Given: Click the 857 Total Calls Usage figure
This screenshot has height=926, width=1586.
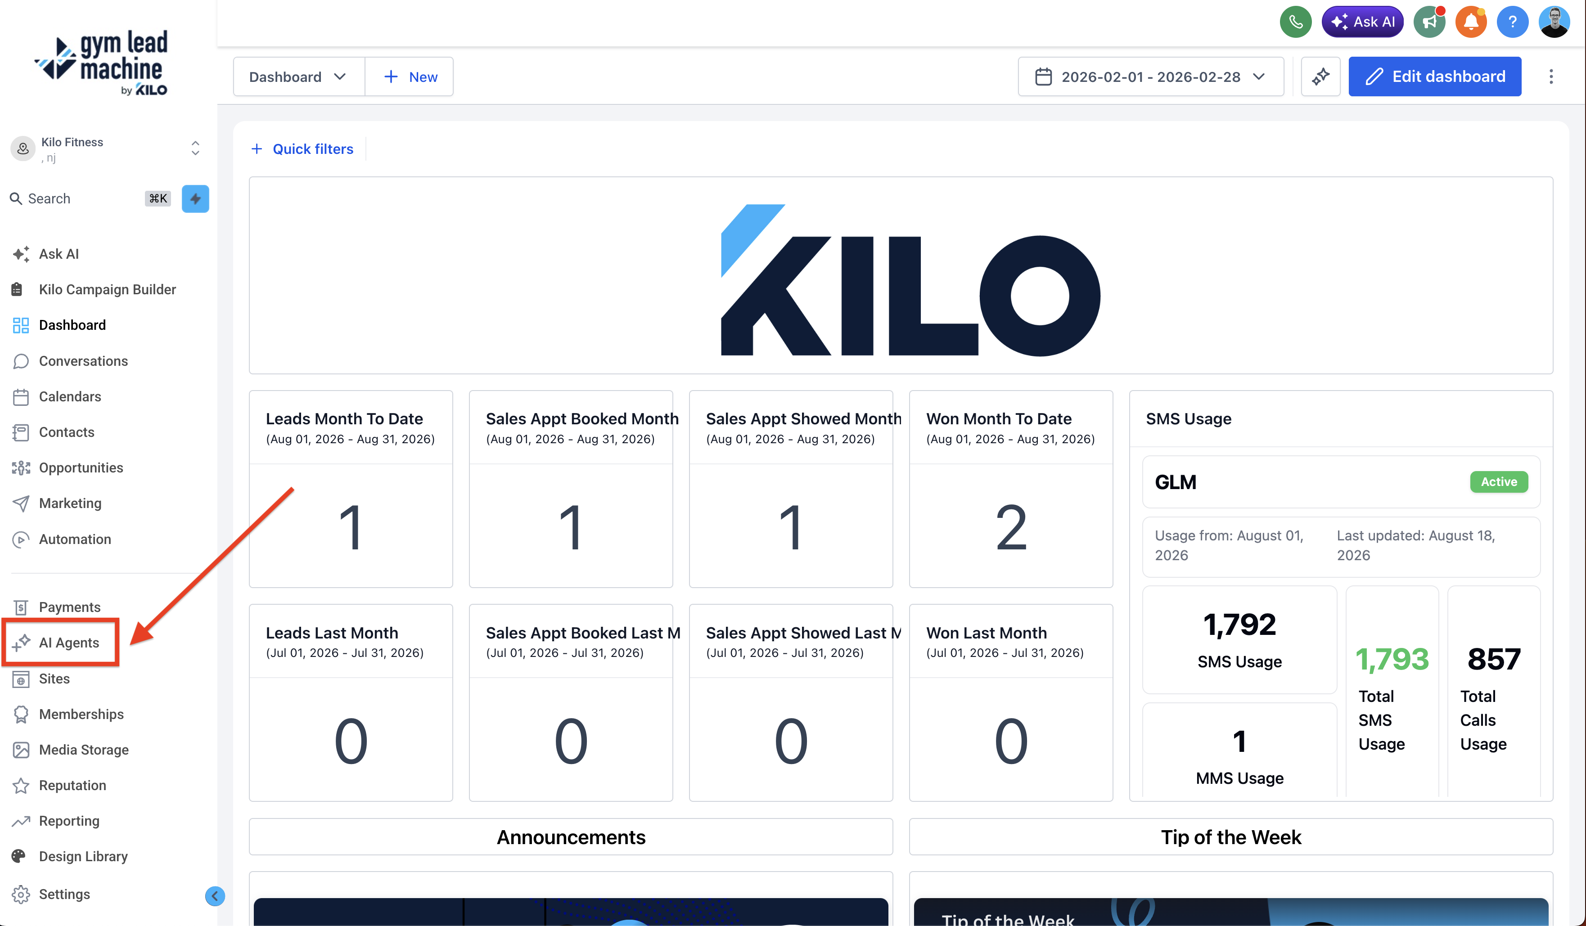Looking at the screenshot, I should [x=1493, y=659].
